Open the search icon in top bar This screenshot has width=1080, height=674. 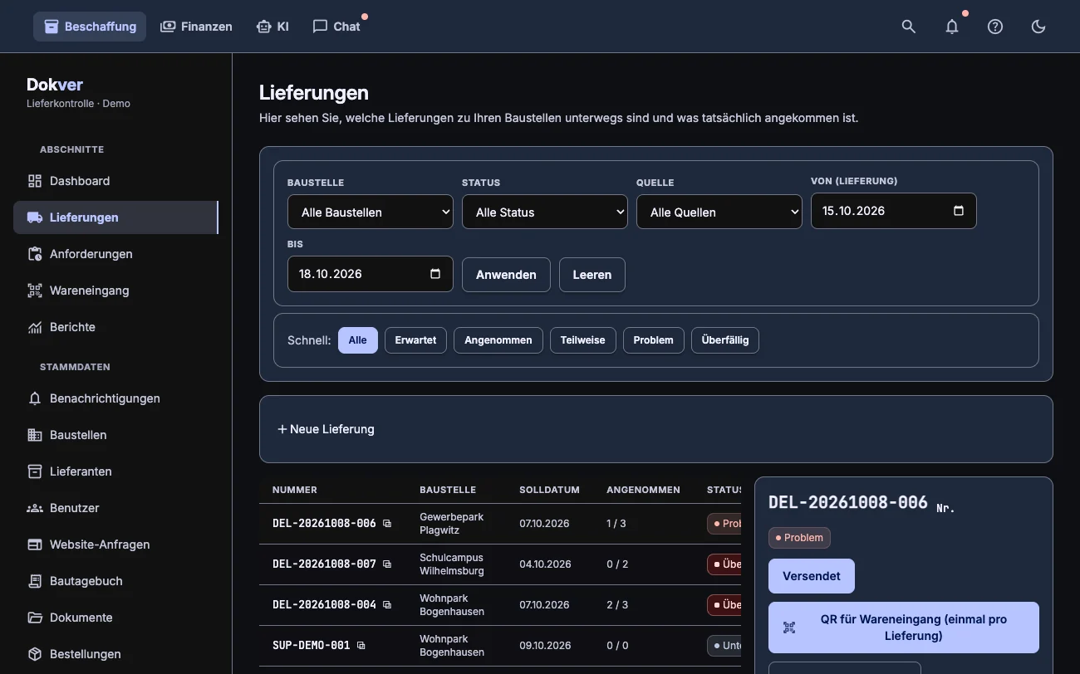909,27
